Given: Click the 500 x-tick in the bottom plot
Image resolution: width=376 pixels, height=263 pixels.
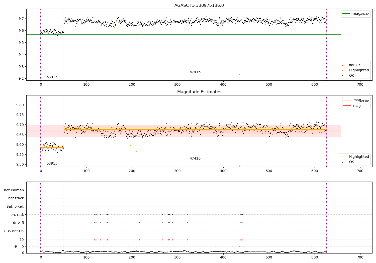Looking at the screenshot, I should click(x=269, y=258).
